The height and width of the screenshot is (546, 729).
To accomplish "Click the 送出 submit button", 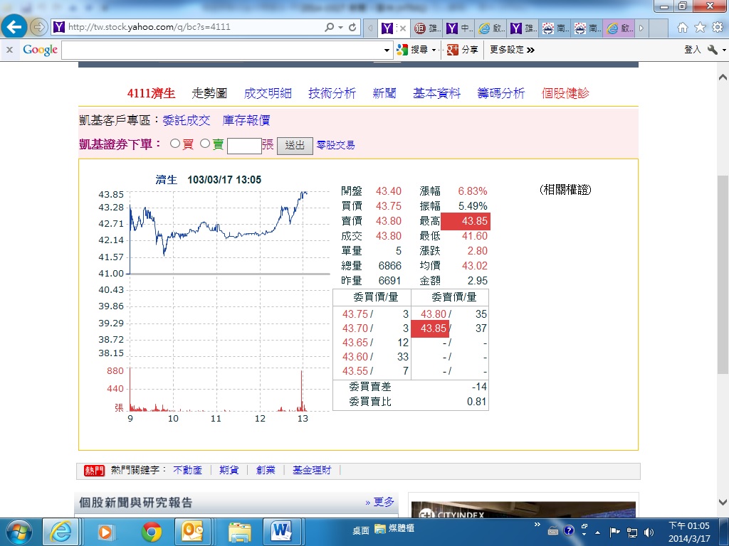I will (295, 146).
